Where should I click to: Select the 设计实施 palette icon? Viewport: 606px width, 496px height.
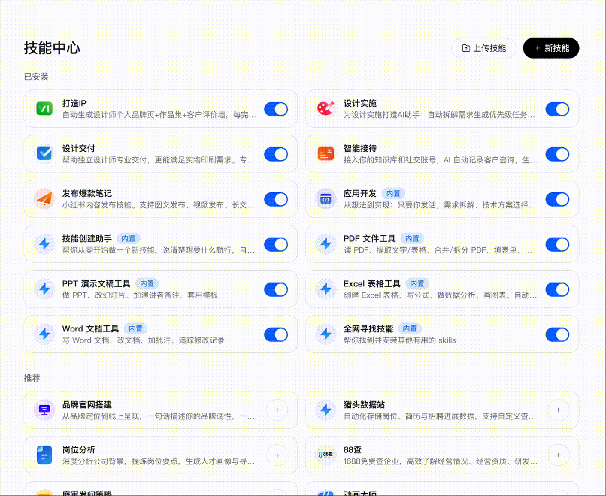click(x=325, y=109)
